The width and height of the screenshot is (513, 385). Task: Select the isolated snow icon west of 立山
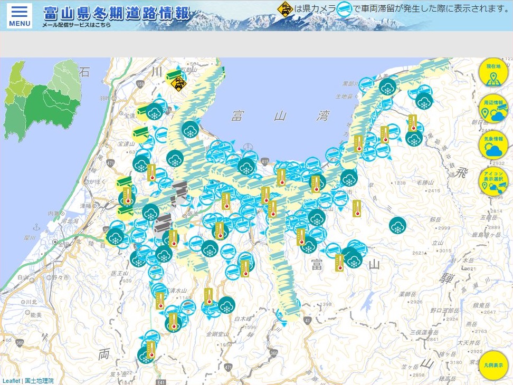(398, 225)
